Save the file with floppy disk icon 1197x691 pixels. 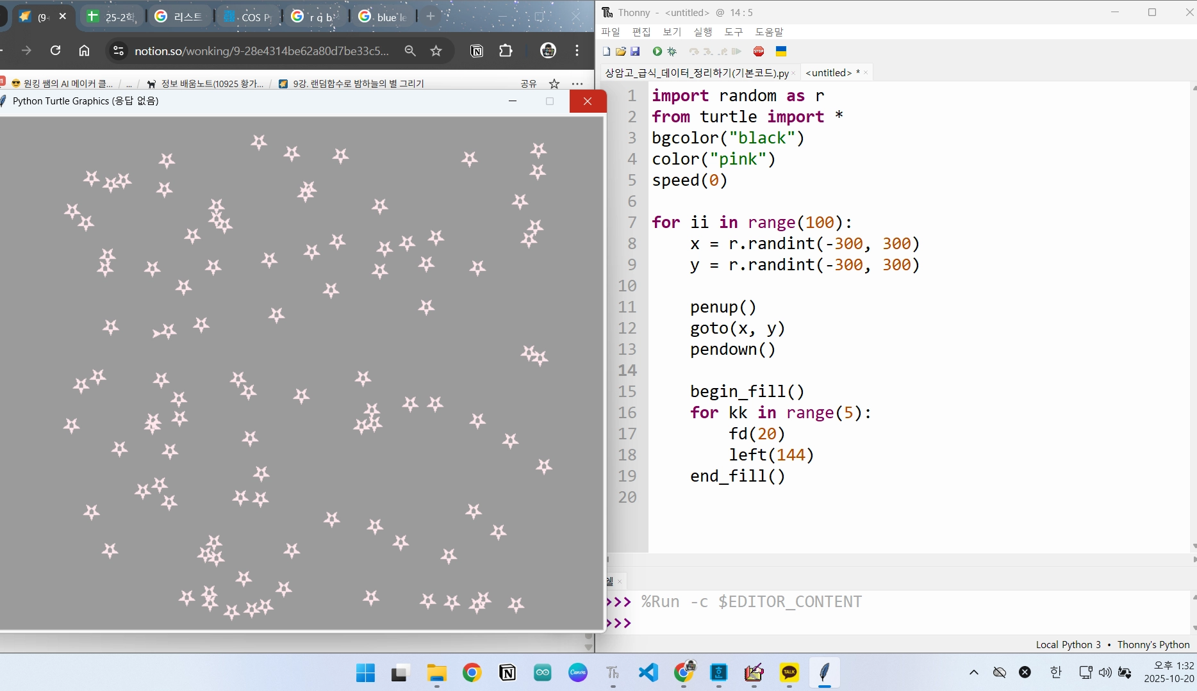coord(635,51)
